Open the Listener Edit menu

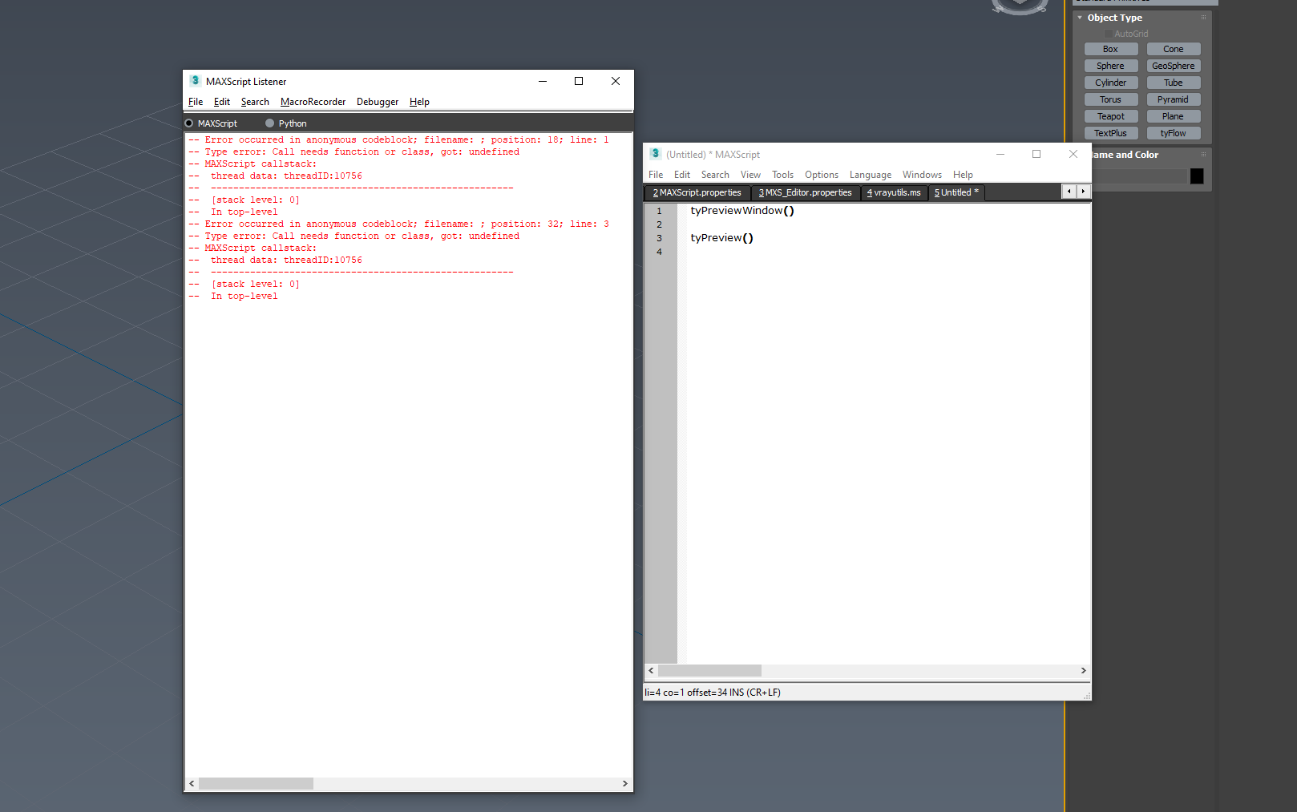pos(222,102)
